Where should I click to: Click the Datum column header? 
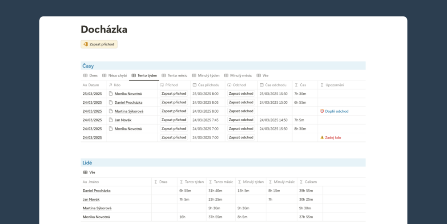(x=93, y=85)
